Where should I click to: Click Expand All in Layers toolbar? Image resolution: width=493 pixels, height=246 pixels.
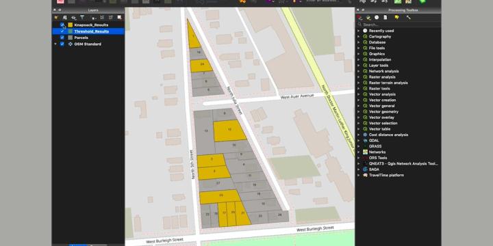pyautogui.click(x=102, y=18)
